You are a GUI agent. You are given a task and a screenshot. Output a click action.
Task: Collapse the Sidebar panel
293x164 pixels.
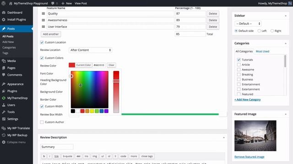286,16
